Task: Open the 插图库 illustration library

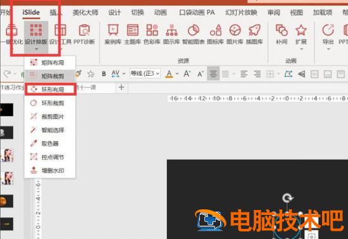Action: pos(254,34)
